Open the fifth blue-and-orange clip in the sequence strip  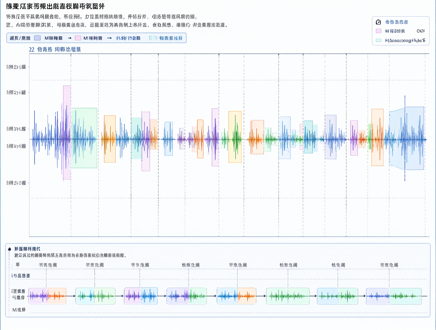tap(237, 296)
